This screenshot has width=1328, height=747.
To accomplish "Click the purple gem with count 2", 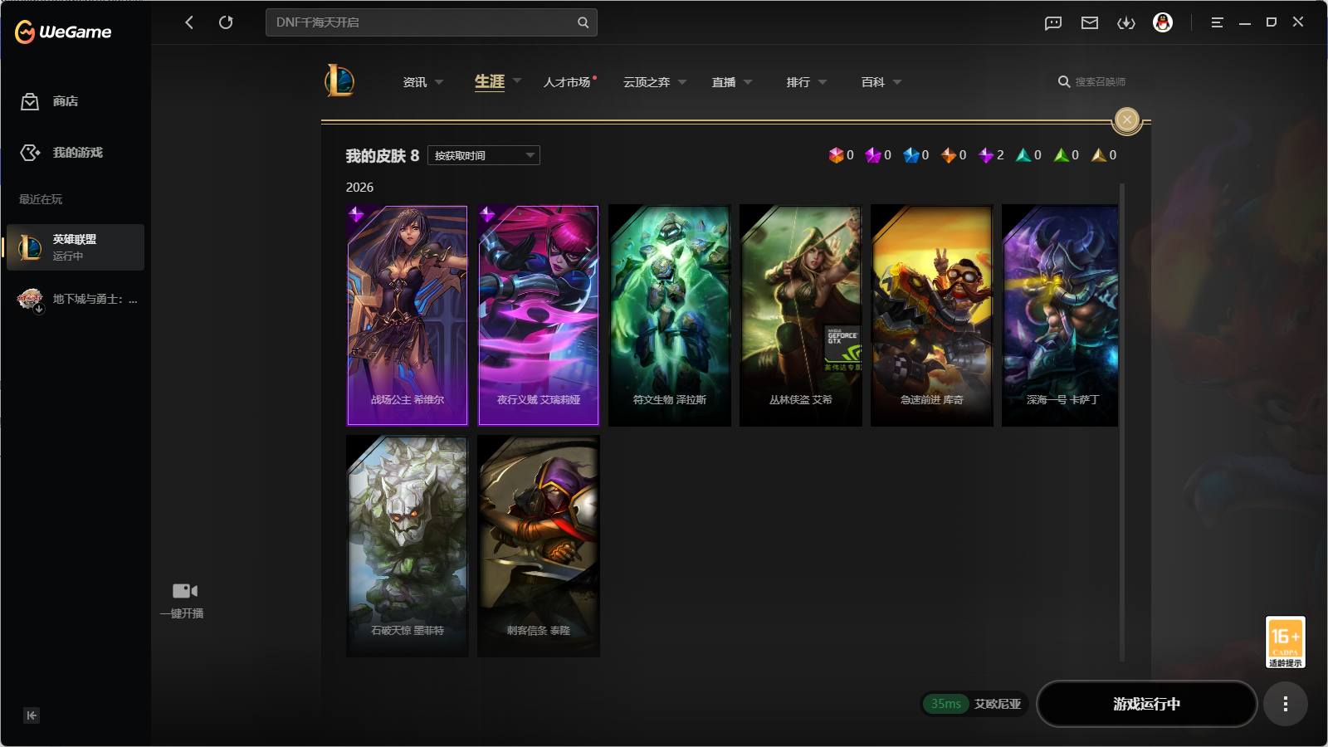I will (x=986, y=155).
